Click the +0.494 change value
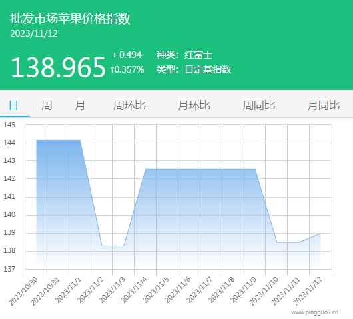The width and height of the screenshot is (353, 319). click(127, 55)
